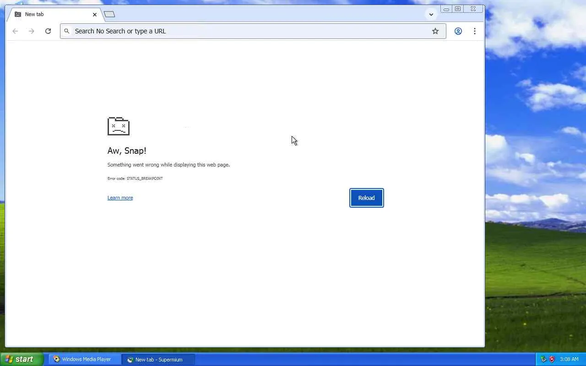Open the Windows Start menu
Screen dimensions: 586x366
pyautogui.click(x=22, y=360)
